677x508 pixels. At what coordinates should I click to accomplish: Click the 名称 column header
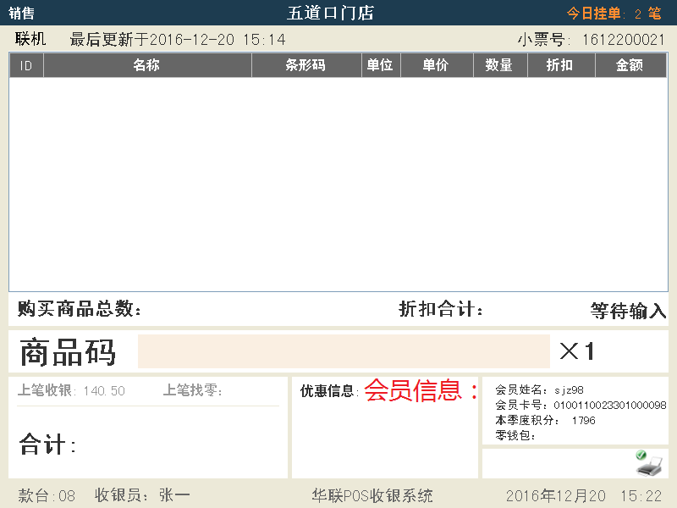[x=147, y=65]
